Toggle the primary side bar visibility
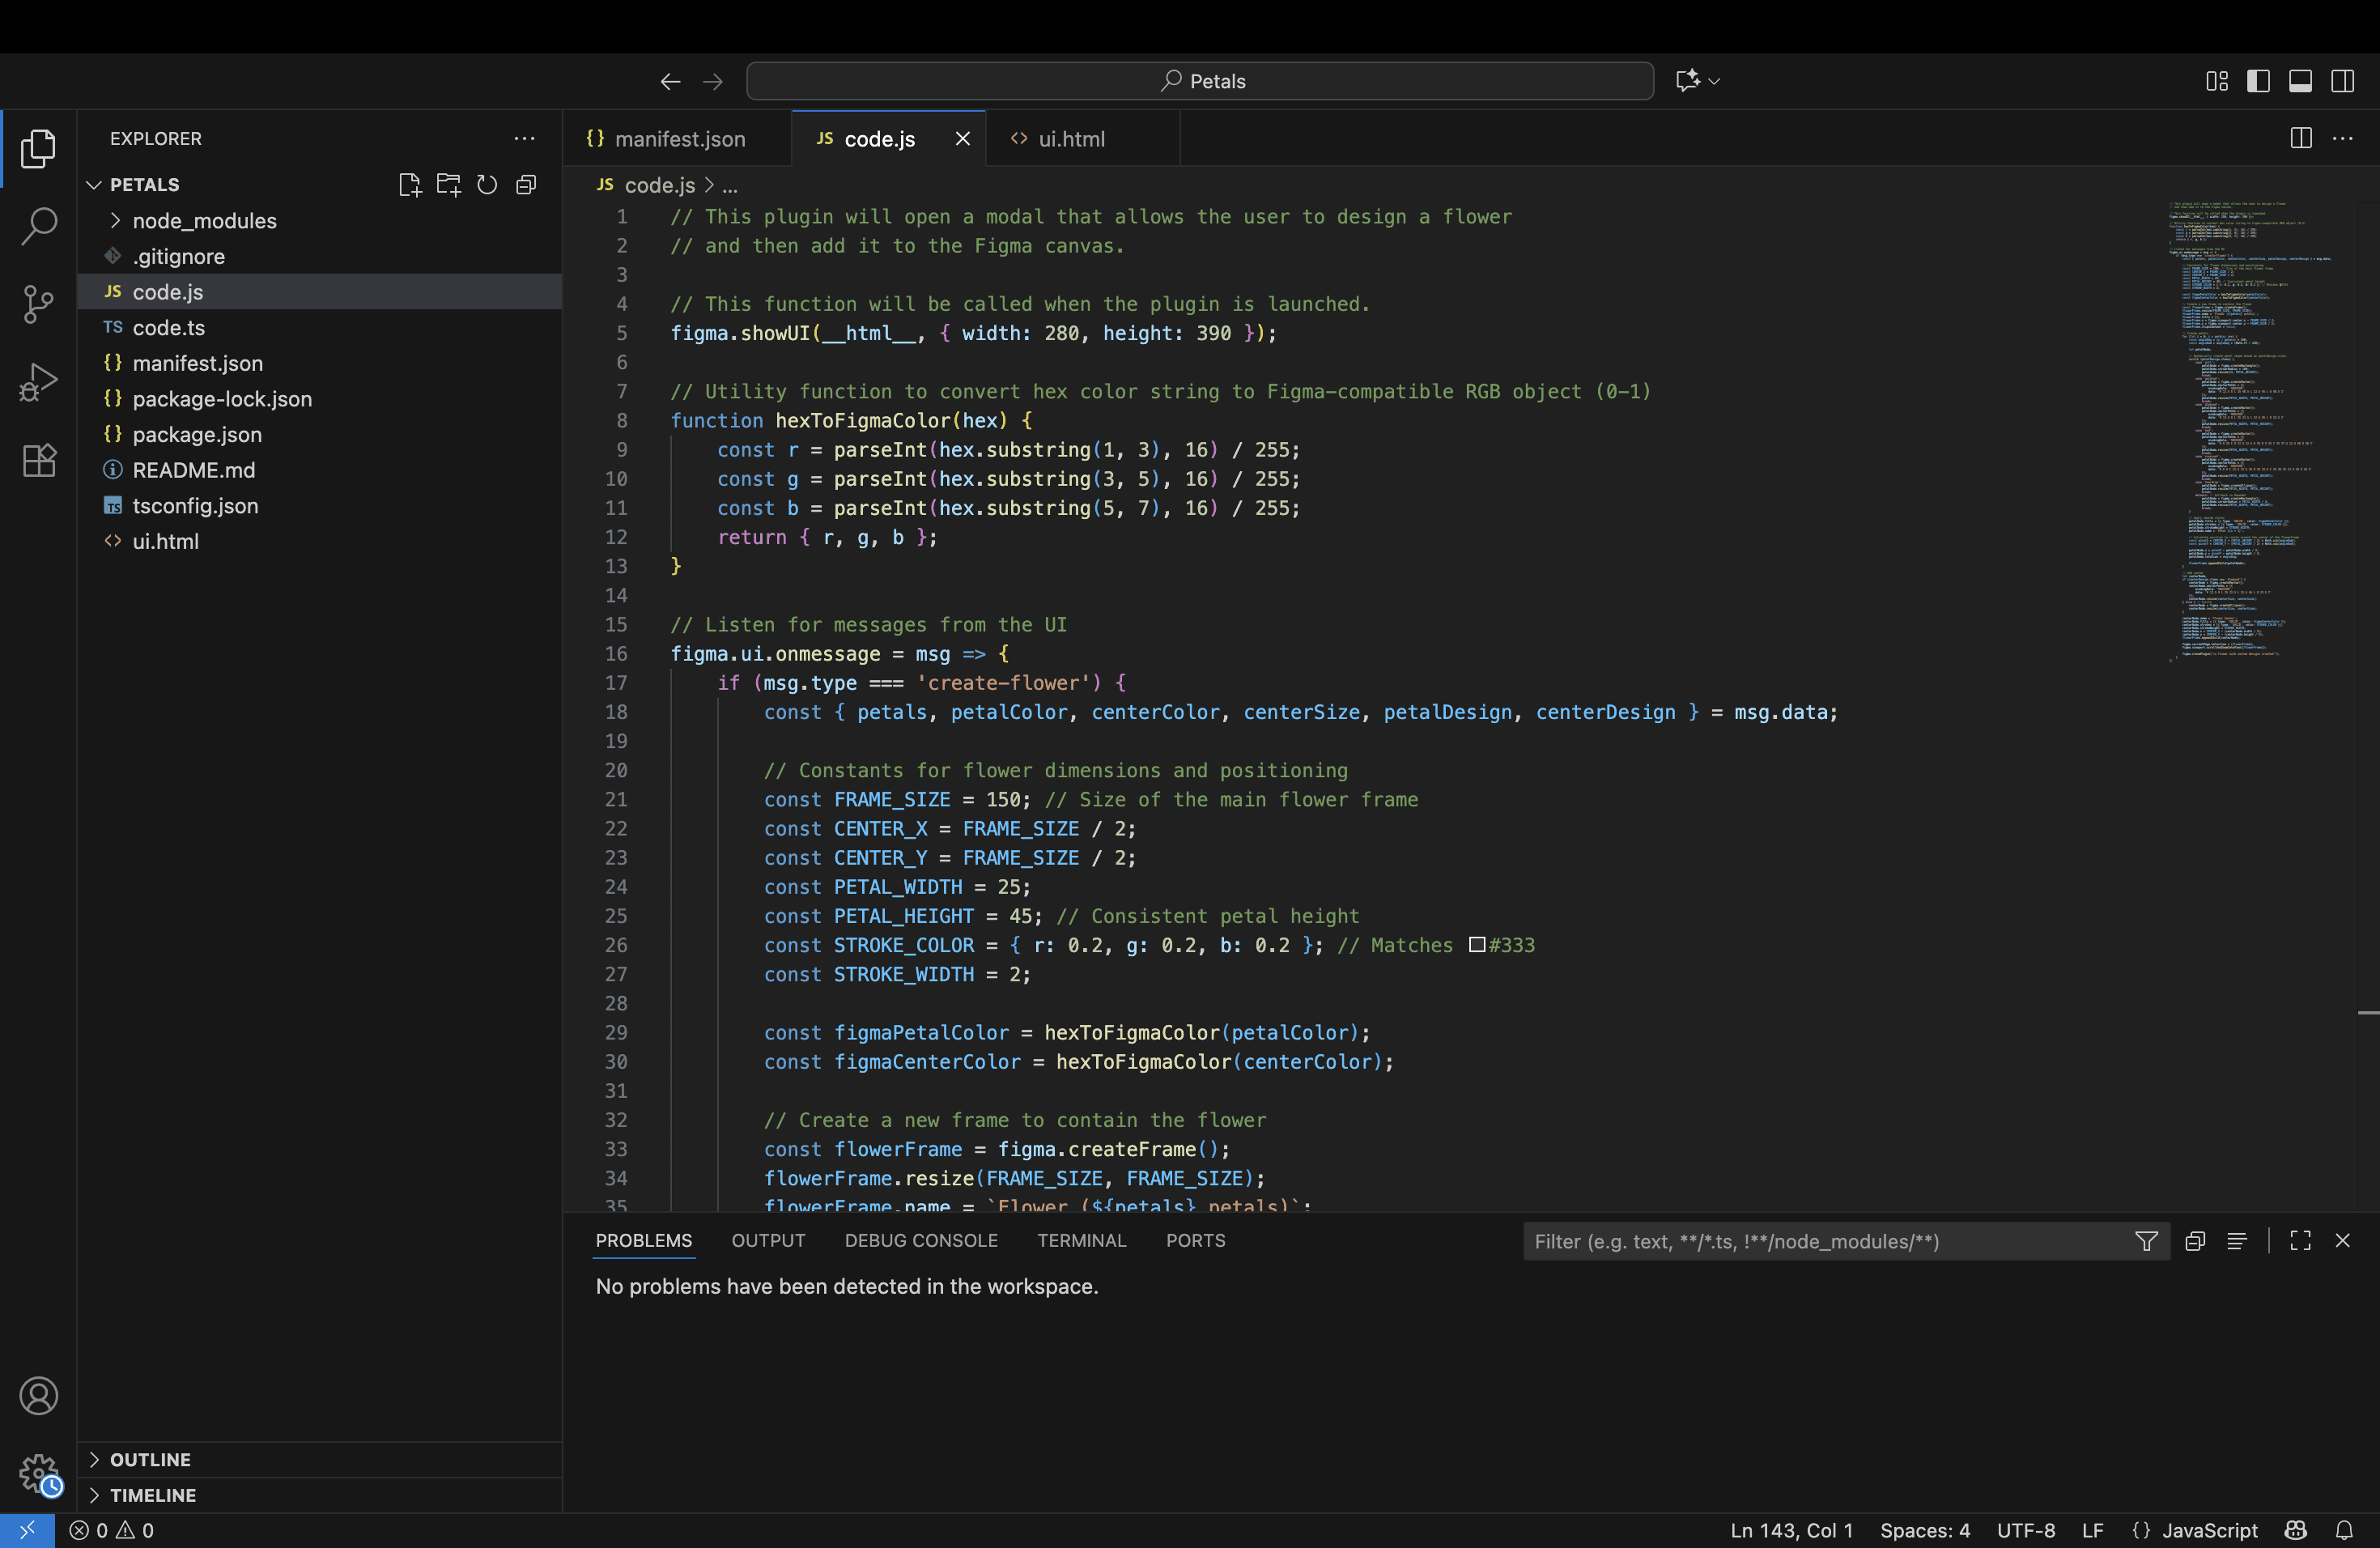The width and height of the screenshot is (2380, 1548). 2258,81
